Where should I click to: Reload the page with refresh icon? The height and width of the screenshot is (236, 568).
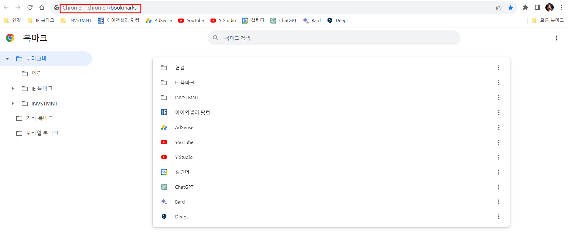(x=30, y=7)
